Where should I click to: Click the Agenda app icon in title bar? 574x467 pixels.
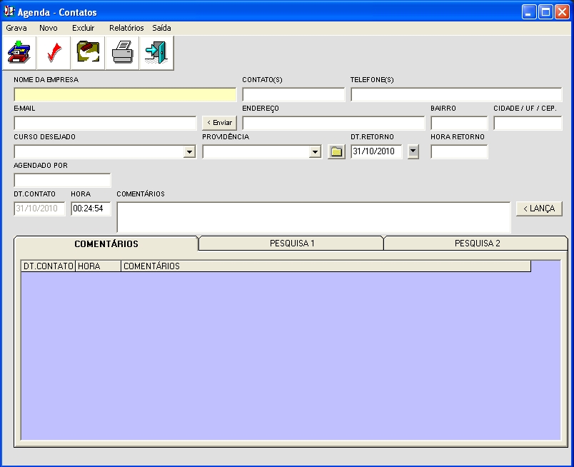coord(9,11)
